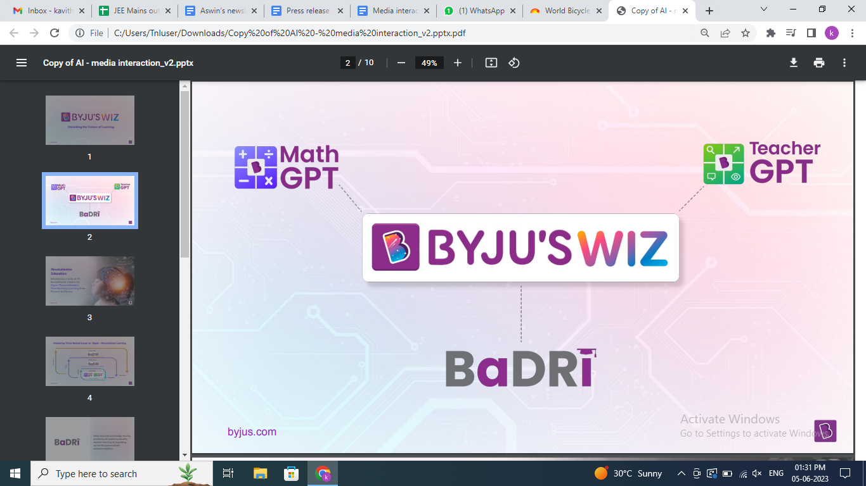Open the Extensions puzzle icon
Viewport: 866px width, 486px height.
coord(771,33)
